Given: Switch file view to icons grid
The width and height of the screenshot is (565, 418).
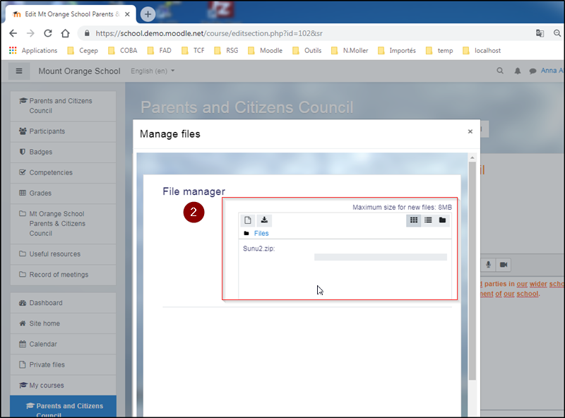Looking at the screenshot, I should (414, 220).
